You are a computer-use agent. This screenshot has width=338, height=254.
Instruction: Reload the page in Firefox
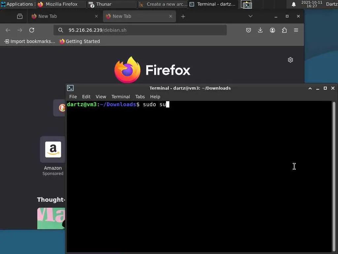coord(32,30)
